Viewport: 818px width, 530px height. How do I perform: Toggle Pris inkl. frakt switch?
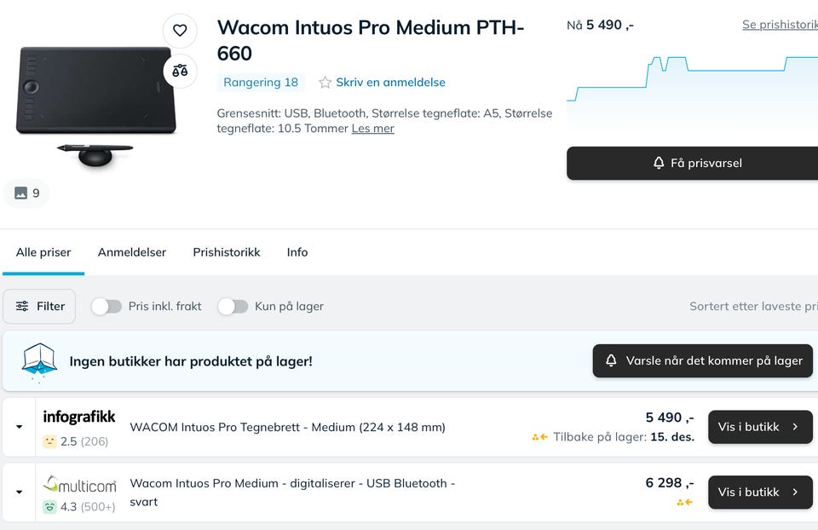coord(107,307)
